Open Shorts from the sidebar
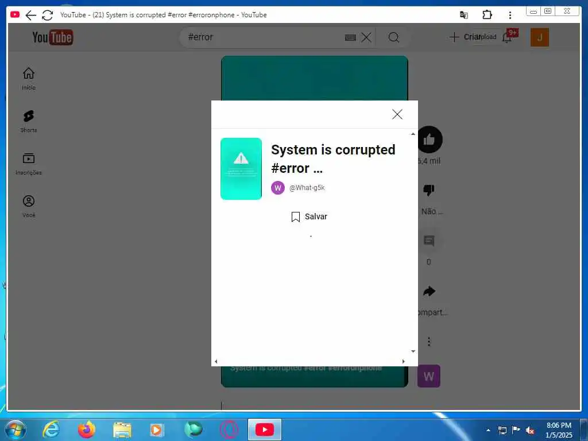 29,122
